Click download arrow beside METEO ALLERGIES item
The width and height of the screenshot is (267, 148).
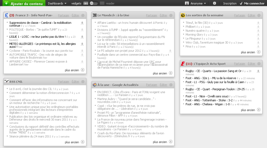(x=82, y=44)
